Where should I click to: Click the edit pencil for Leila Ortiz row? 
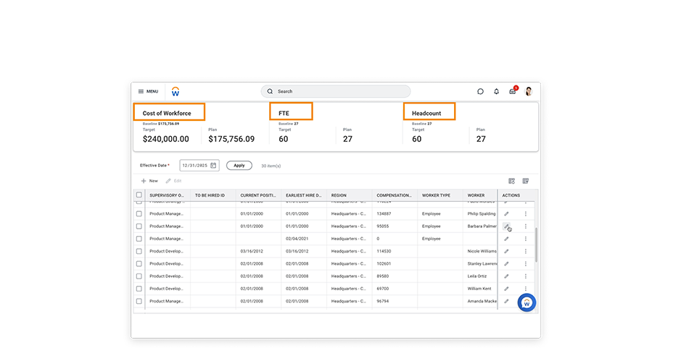pyautogui.click(x=507, y=276)
